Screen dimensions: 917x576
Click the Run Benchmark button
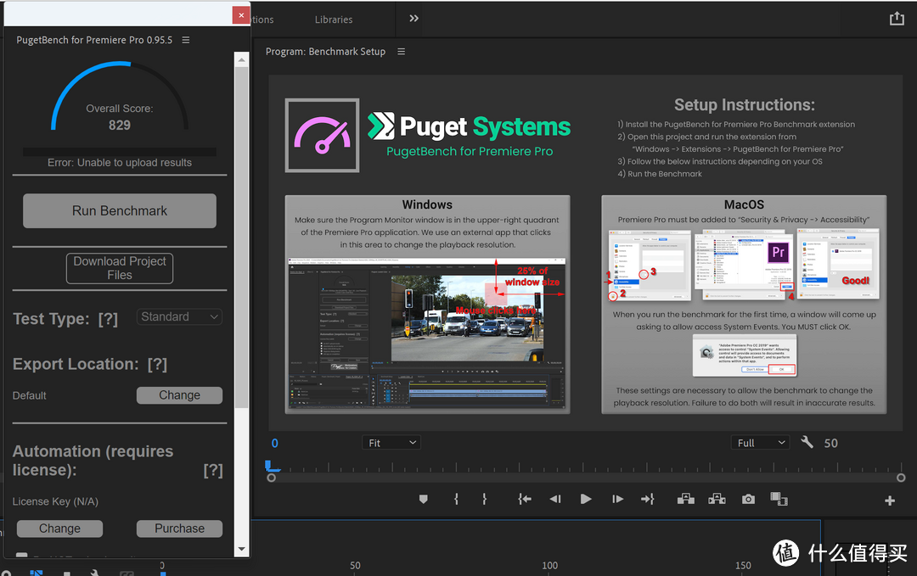coord(120,211)
